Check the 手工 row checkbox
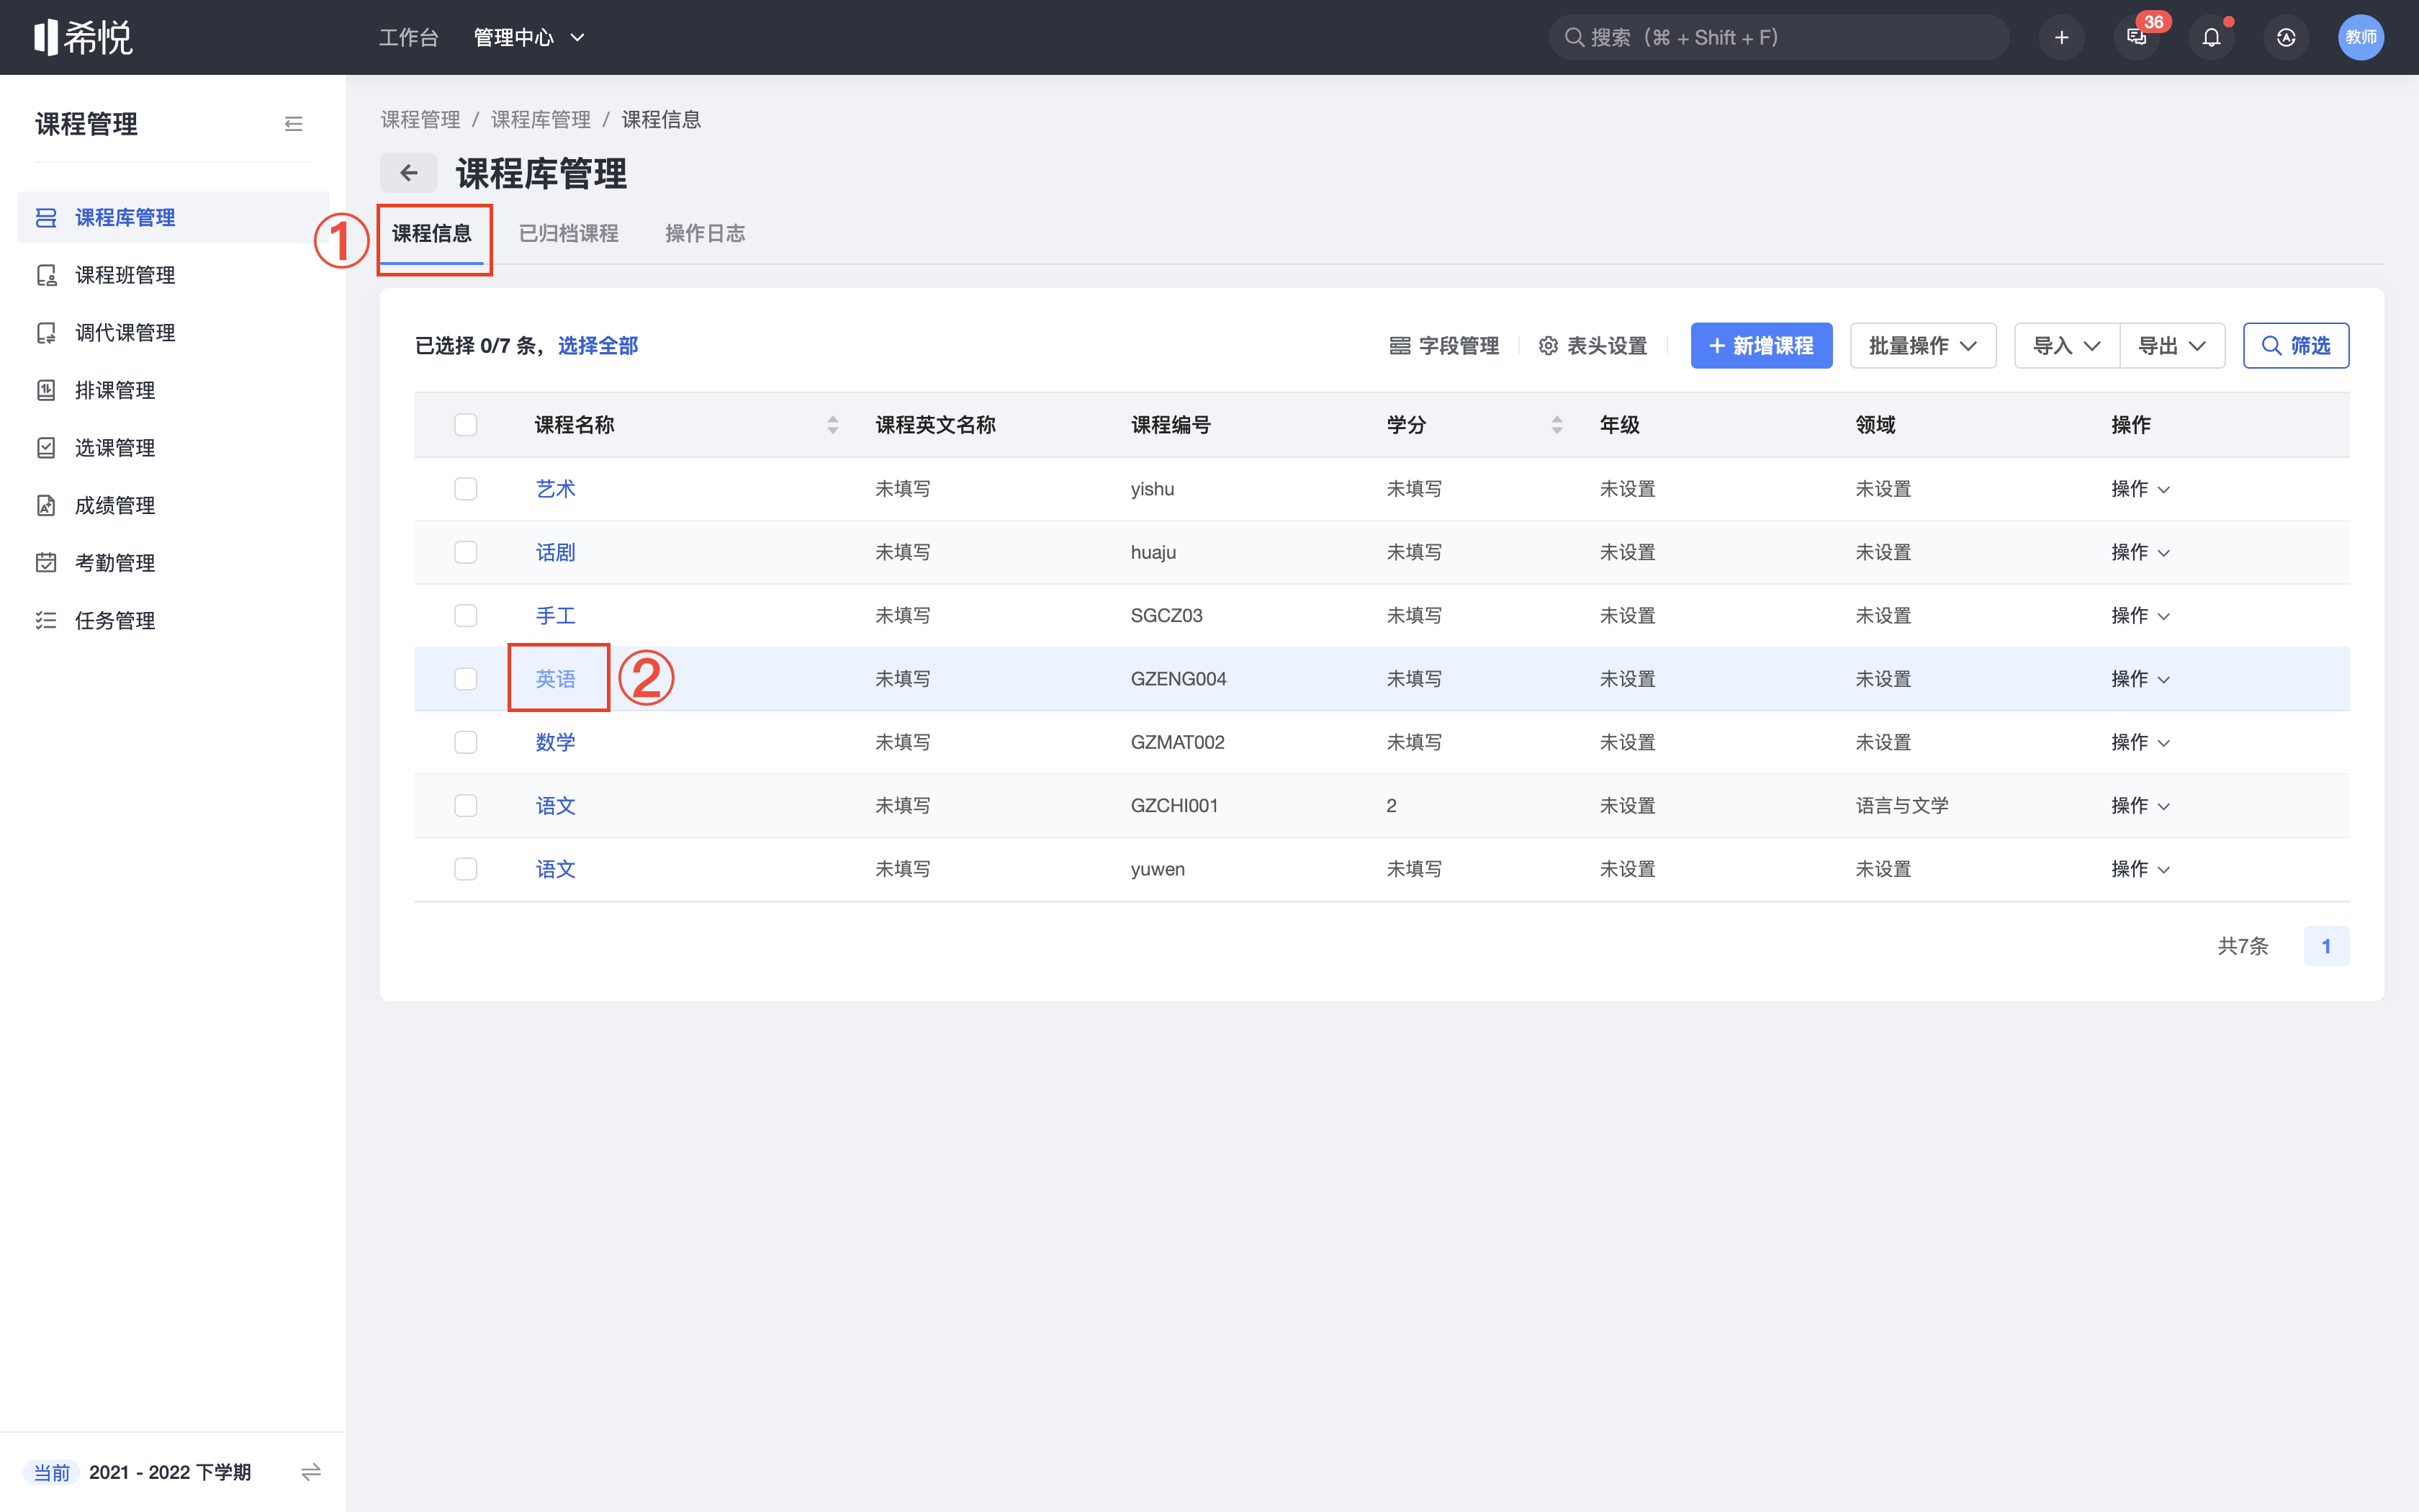 (x=466, y=615)
